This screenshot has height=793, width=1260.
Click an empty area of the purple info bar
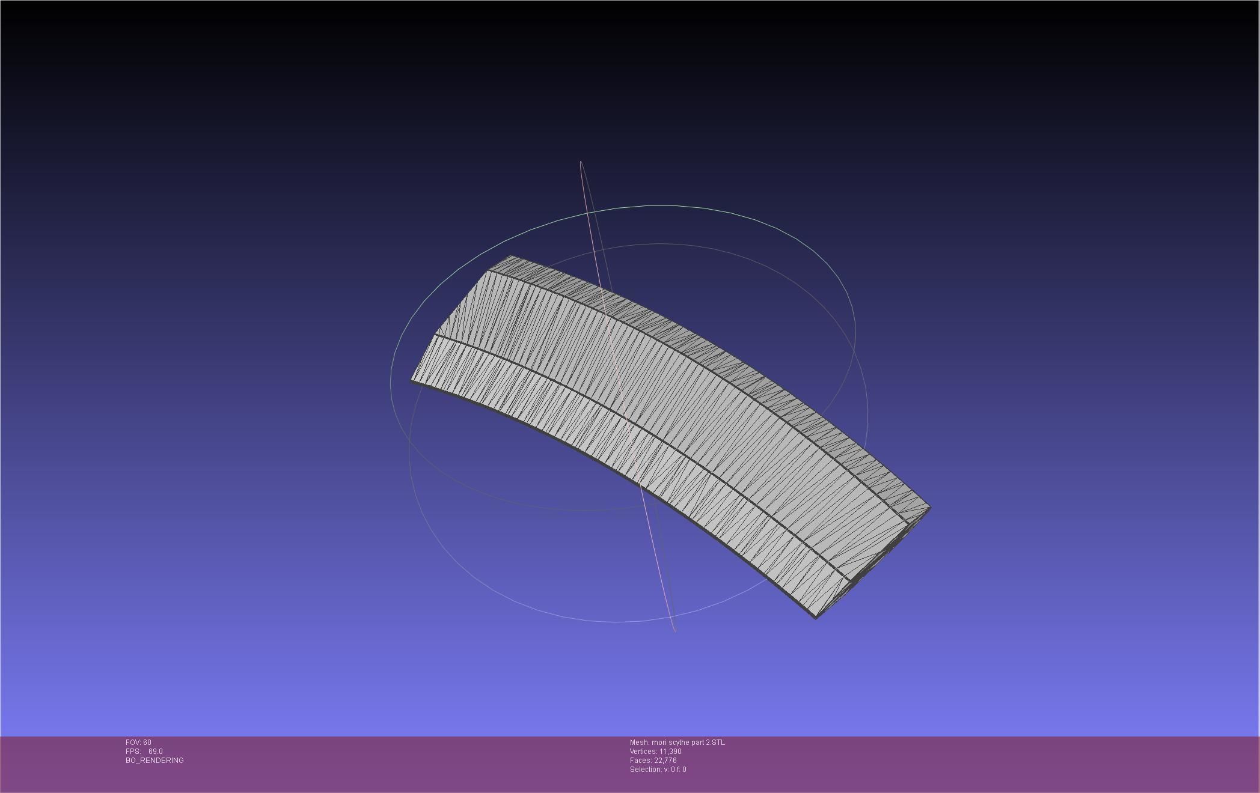(x=962, y=763)
